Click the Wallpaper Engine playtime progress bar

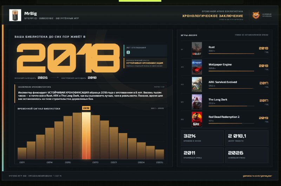[231, 71]
